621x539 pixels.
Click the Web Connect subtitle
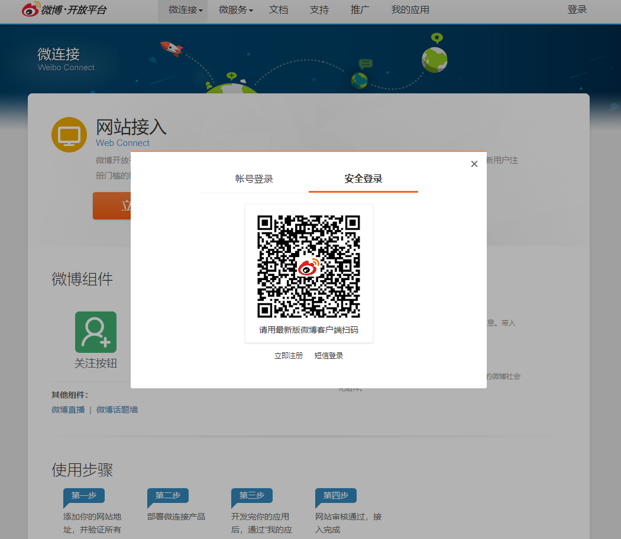(x=123, y=143)
